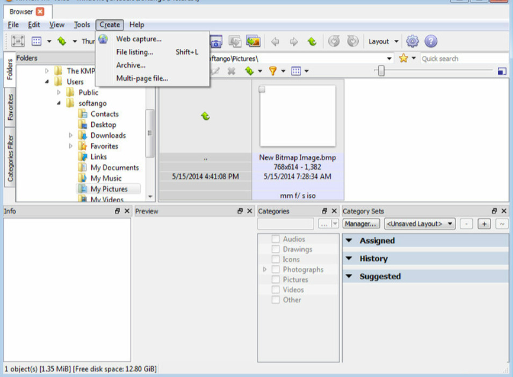Click the navigate forward arrow icon
Screen dimensions: 513x377
(x=294, y=41)
